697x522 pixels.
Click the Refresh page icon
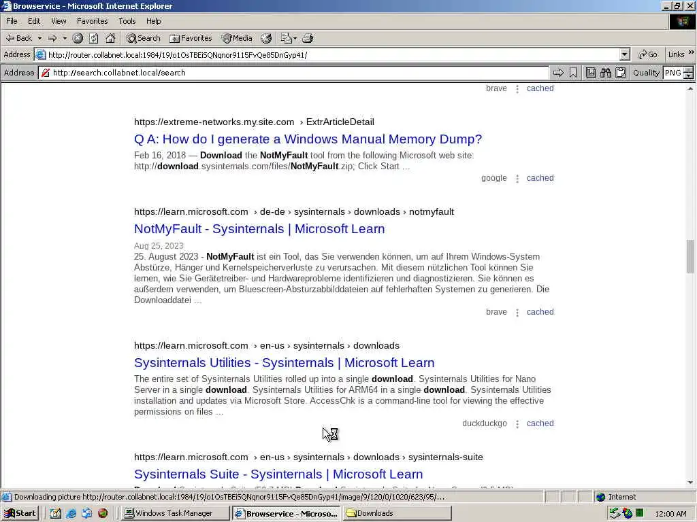click(x=93, y=38)
